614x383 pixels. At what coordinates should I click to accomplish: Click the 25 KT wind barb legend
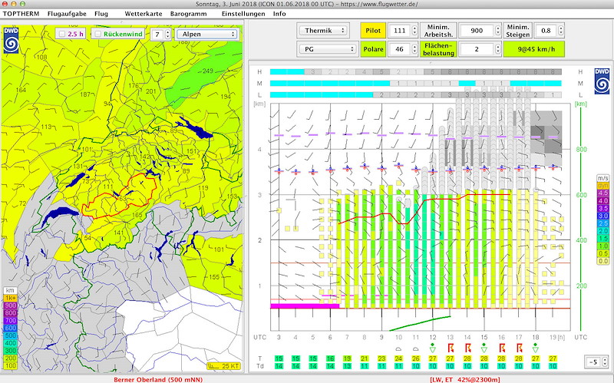pos(223,366)
